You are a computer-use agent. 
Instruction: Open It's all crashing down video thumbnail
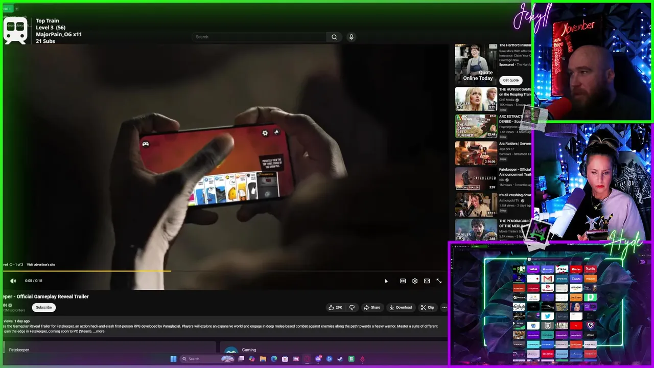click(x=476, y=204)
